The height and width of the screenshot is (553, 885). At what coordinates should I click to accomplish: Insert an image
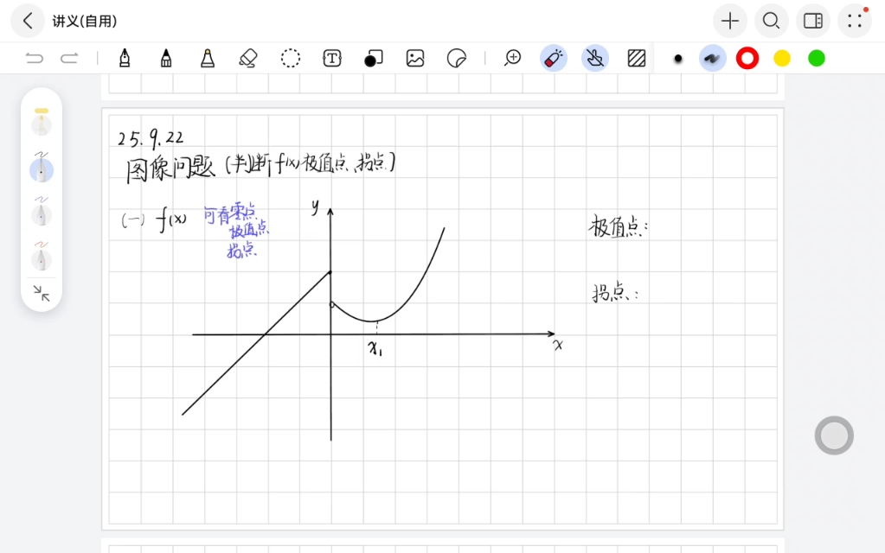[x=415, y=58]
